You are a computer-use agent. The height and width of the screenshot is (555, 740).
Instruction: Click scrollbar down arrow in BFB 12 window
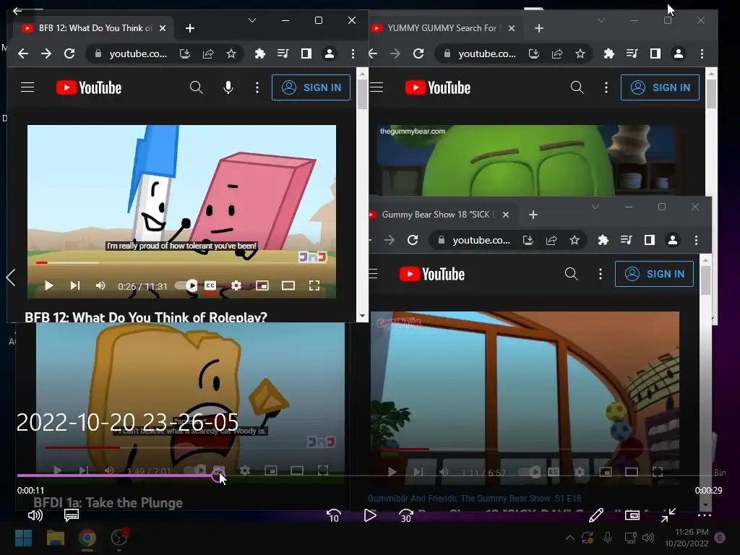pyautogui.click(x=362, y=316)
